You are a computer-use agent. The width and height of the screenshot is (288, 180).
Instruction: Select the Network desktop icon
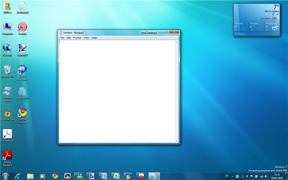coord(7,50)
